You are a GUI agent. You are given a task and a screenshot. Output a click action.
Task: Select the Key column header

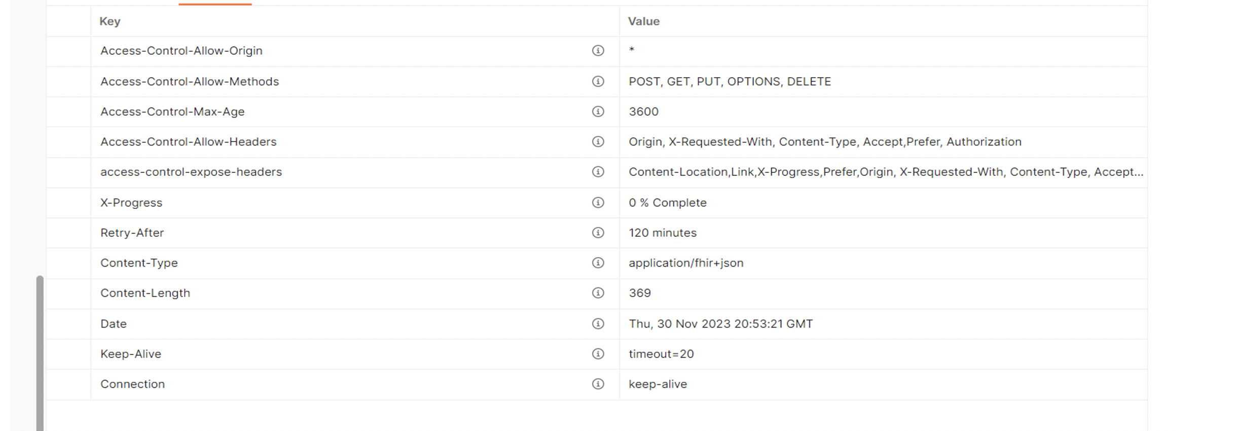[110, 21]
